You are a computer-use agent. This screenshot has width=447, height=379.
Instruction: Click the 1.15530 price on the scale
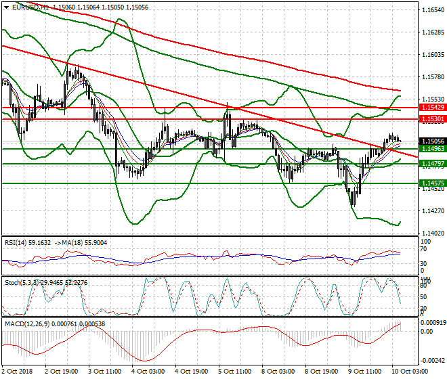coord(433,99)
